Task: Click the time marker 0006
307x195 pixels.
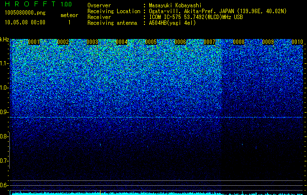Action: click(180, 42)
